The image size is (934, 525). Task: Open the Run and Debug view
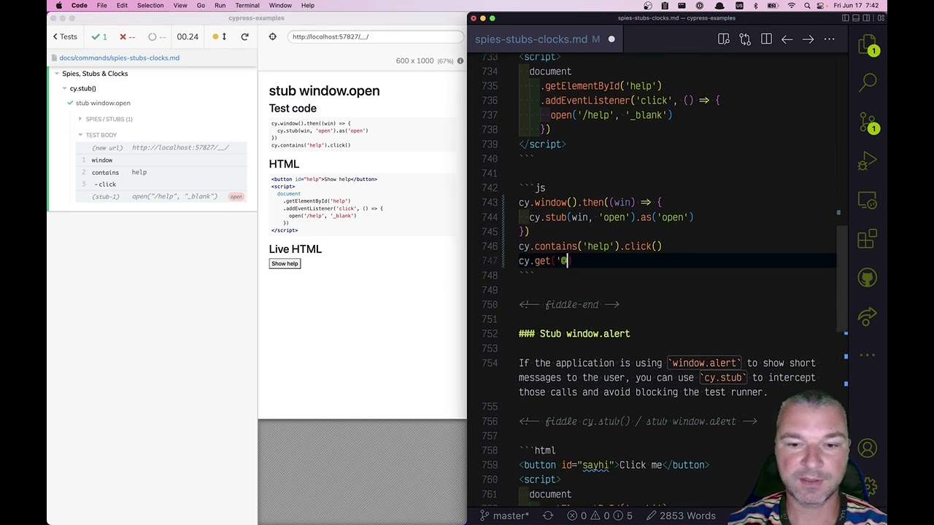(x=868, y=160)
